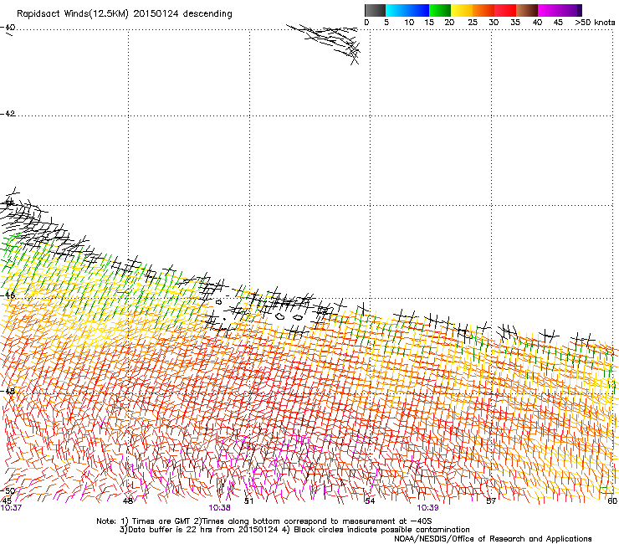Click the brown 35-40 knots legend swatch
The width and height of the screenshot is (619, 544).
[x=527, y=10]
